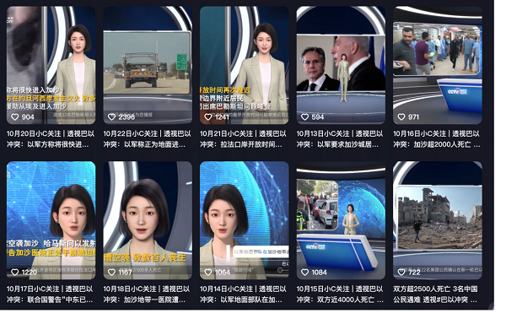This screenshot has width=506, height=335.
Task: Like the video showing 1167 likes
Action: tap(111, 273)
